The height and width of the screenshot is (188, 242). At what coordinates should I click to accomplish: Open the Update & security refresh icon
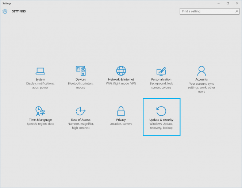[161, 111]
